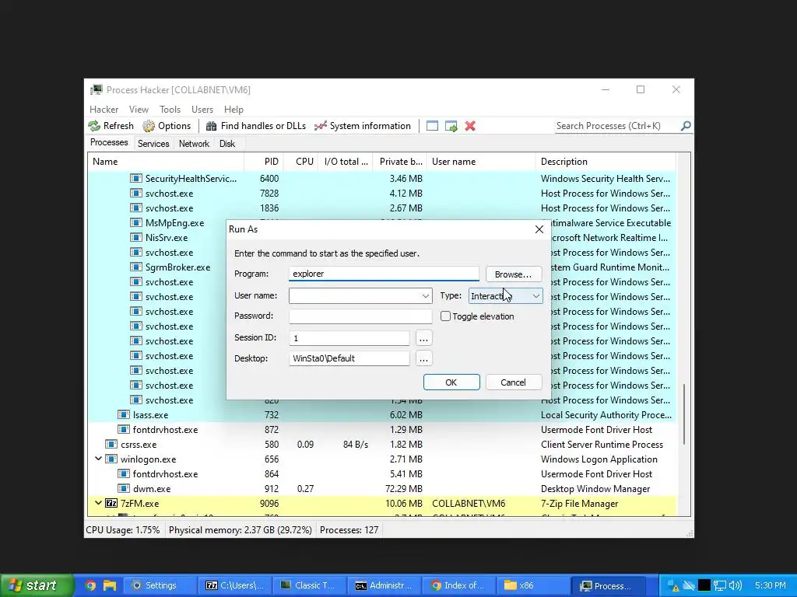797x597 pixels.
Task: Click the MsMpEng.exe process icon
Action: (135, 222)
